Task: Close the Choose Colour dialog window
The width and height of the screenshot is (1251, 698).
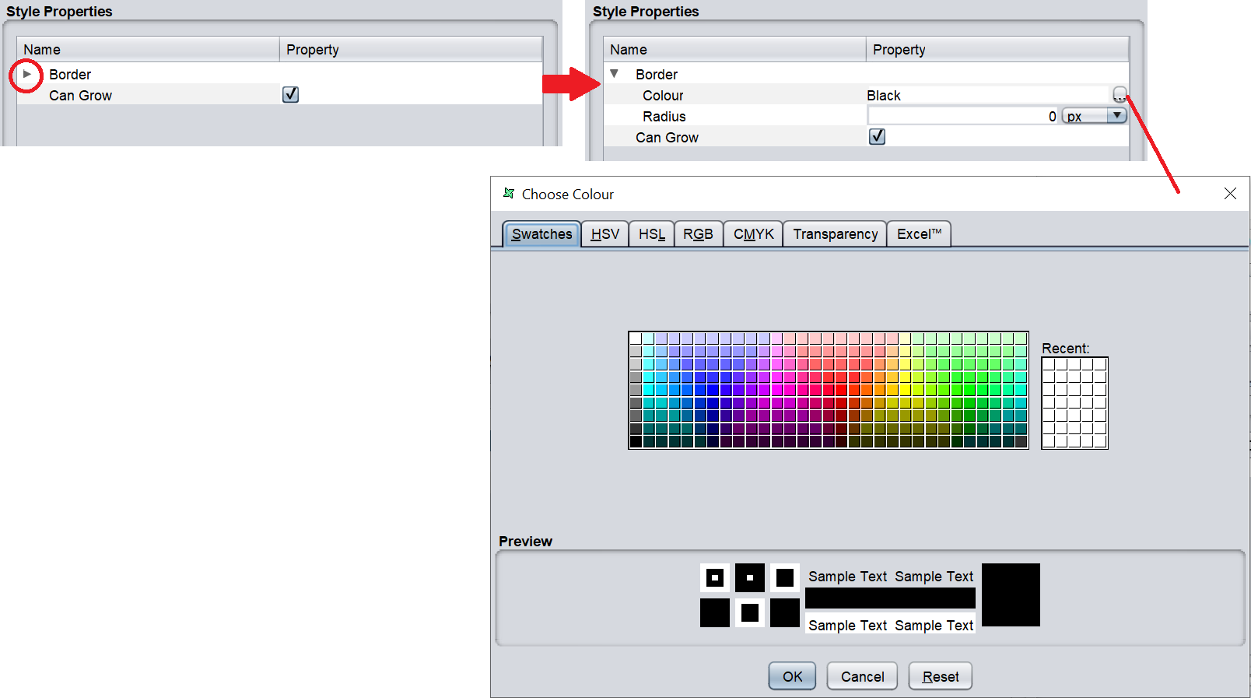Action: (1229, 194)
